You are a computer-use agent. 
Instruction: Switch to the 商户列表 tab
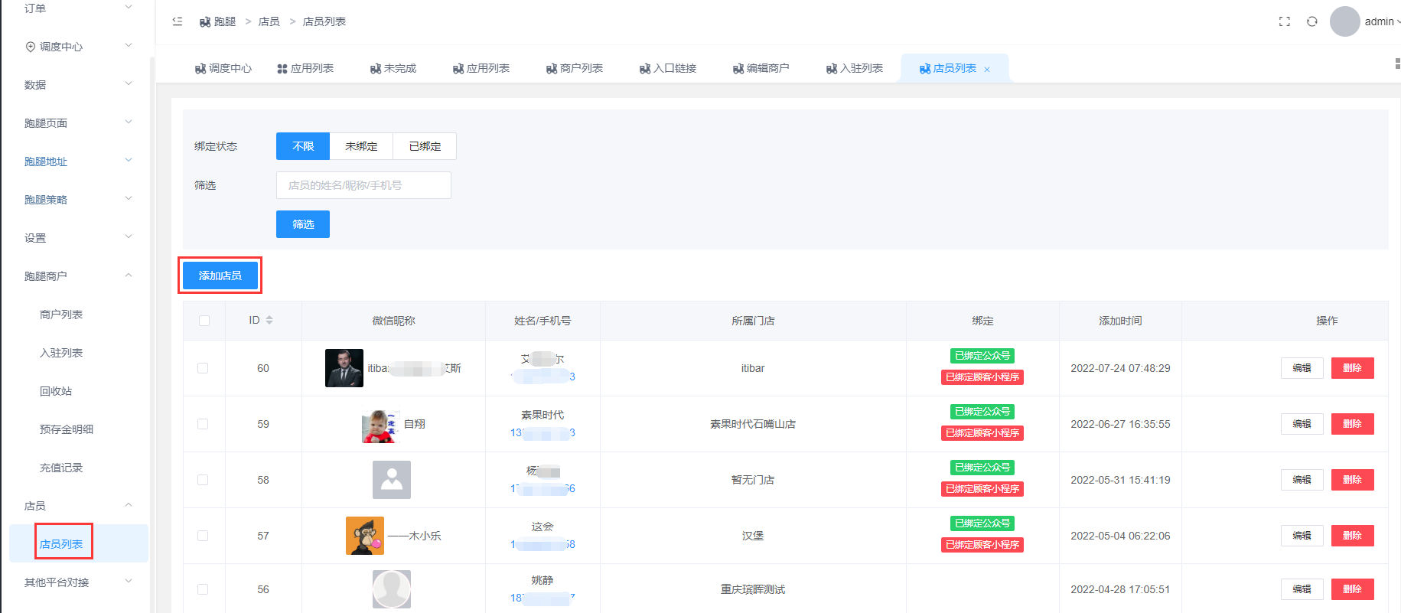coord(575,69)
